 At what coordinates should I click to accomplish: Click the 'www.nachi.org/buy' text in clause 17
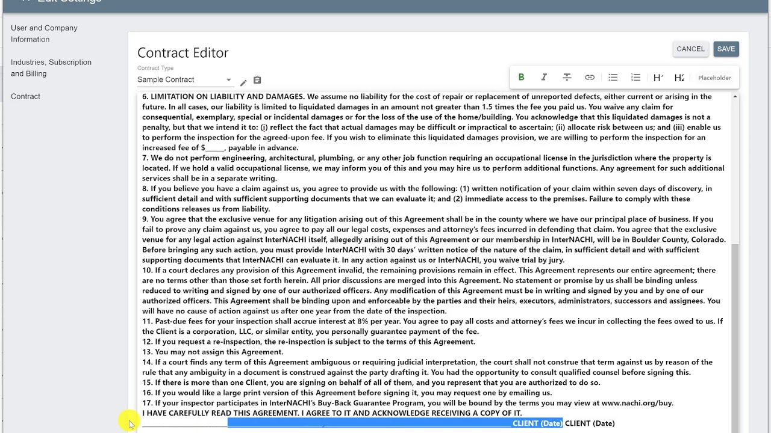[637, 403]
